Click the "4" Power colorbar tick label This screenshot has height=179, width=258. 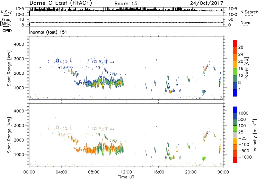pyautogui.click(x=239, y=90)
